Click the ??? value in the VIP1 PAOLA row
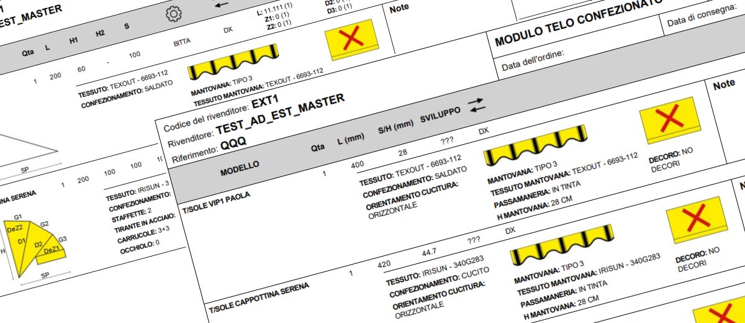The image size is (745, 323). pos(447,139)
